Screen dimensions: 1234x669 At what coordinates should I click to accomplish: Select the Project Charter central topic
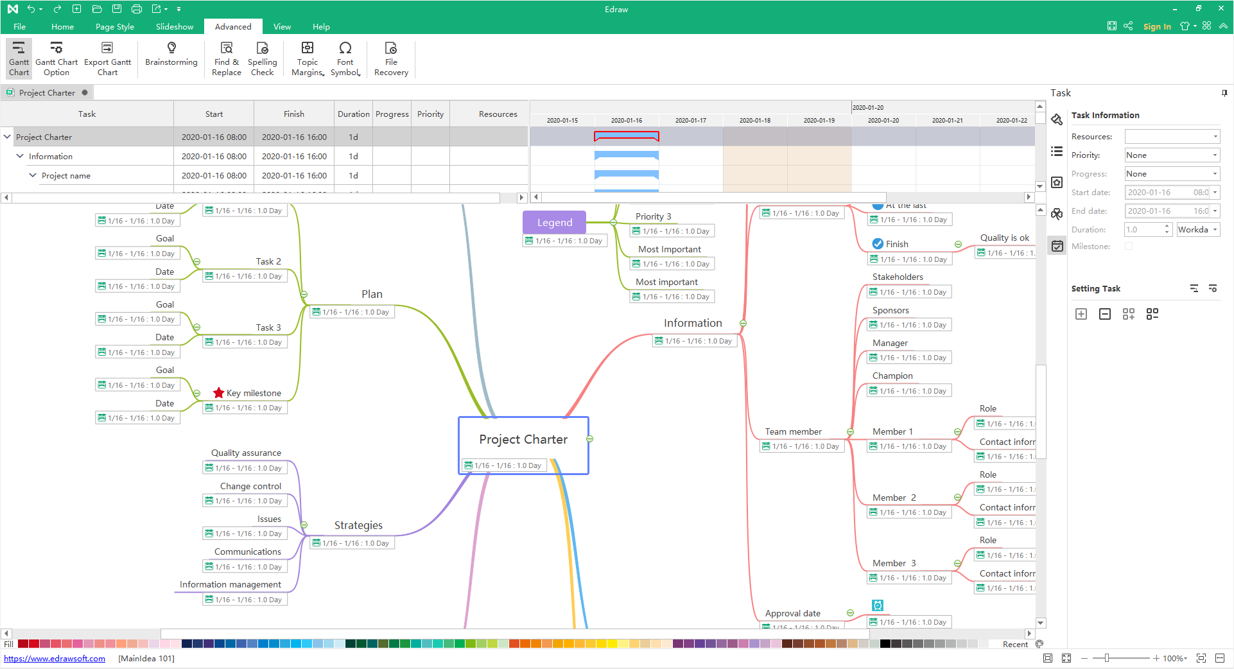[523, 440]
